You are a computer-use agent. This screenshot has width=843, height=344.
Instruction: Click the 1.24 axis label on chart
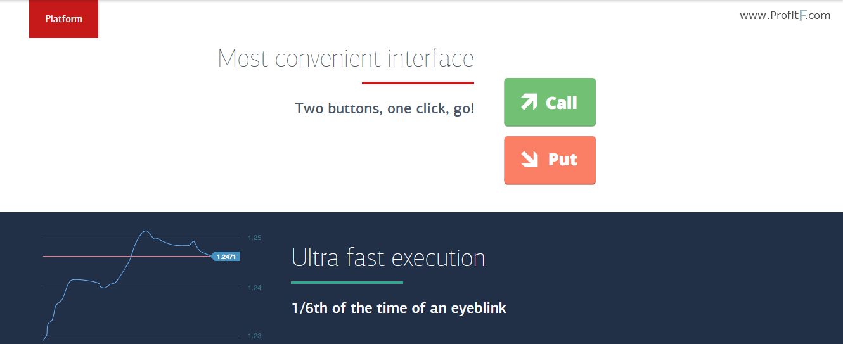click(255, 288)
